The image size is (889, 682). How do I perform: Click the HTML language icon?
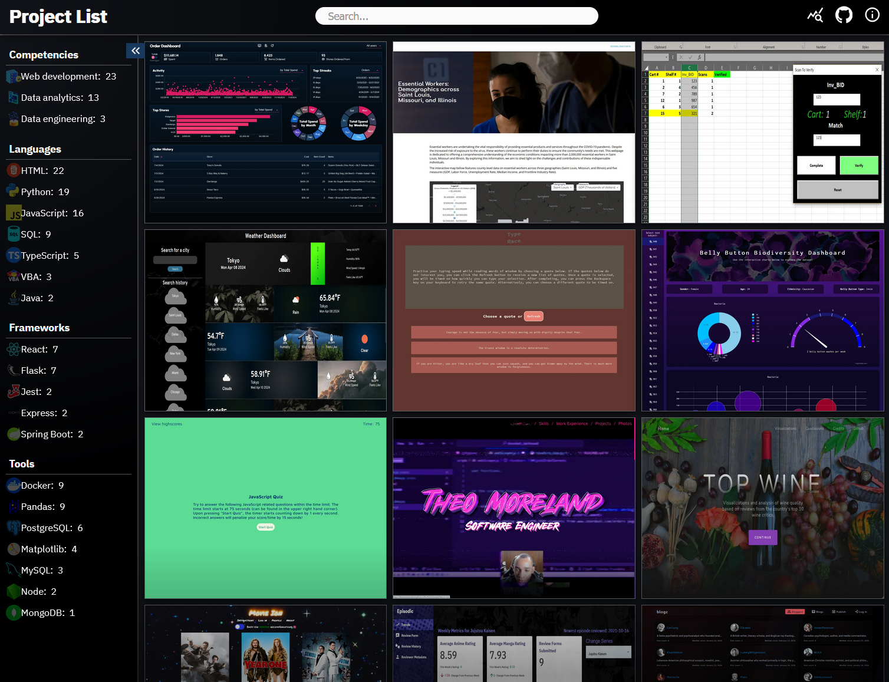[14, 171]
